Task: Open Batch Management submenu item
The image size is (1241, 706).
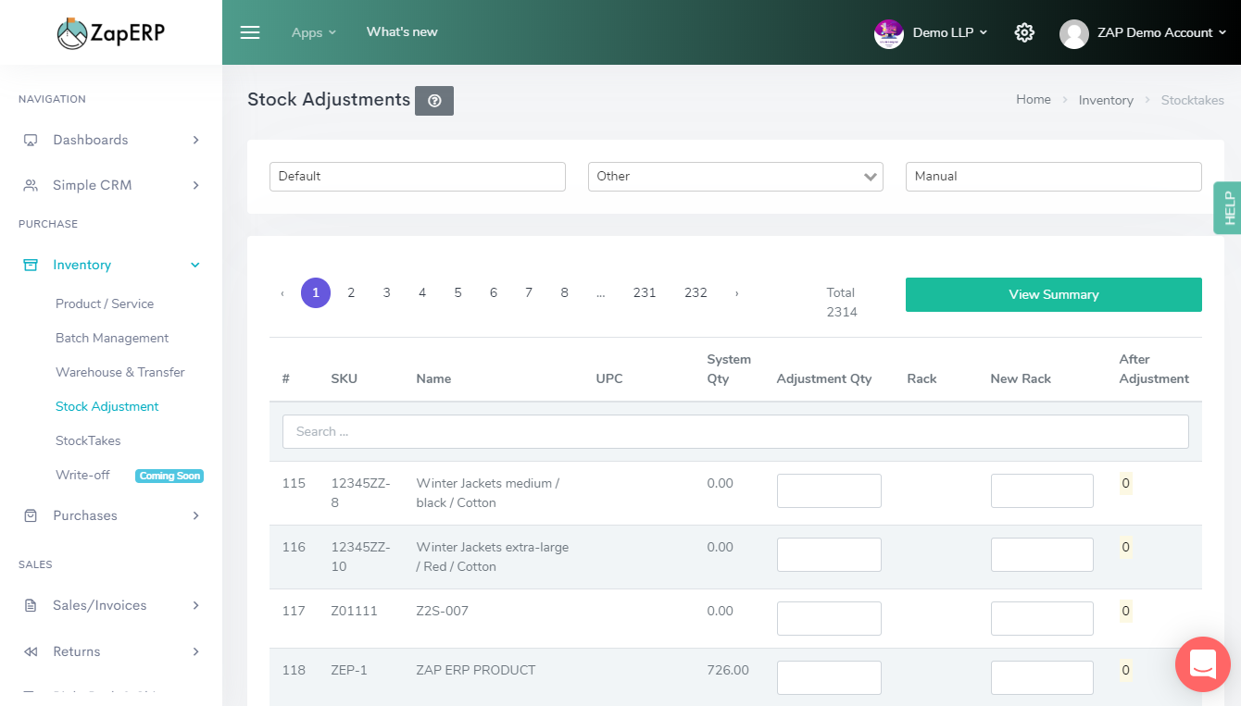Action: click(x=112, y=338)
